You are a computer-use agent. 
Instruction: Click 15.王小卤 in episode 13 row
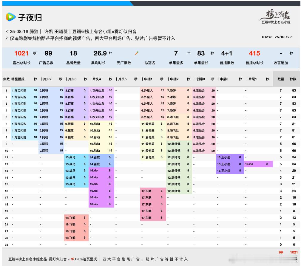click(x=224, y=171)
